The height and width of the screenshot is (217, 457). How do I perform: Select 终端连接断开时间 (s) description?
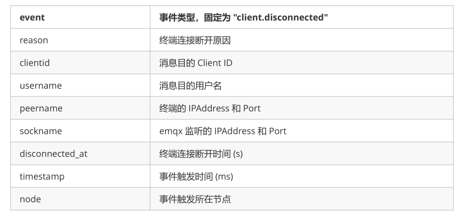click(x=201, y=154)
